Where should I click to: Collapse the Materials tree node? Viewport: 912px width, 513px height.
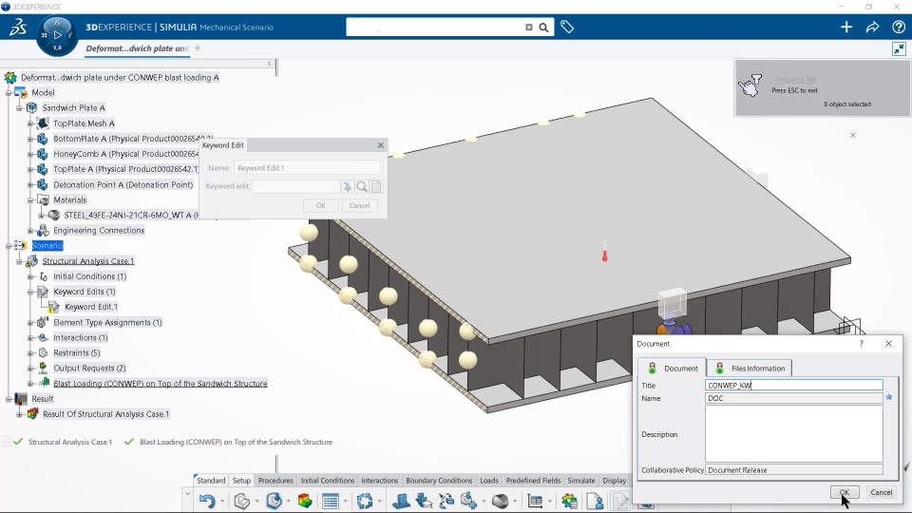(x=30, y=200)
